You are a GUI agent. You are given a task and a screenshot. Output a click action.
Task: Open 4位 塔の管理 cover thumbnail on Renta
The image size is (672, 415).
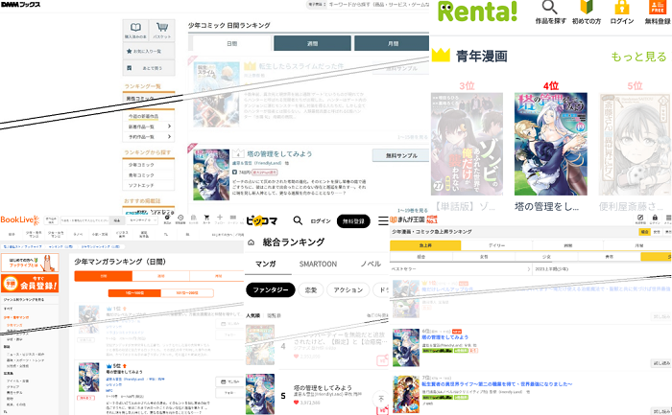point(551,144)
